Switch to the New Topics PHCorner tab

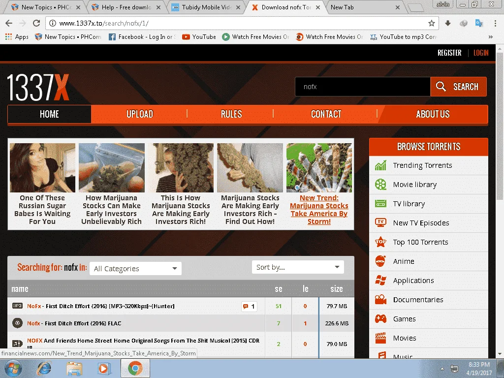(x=46, y=7)
